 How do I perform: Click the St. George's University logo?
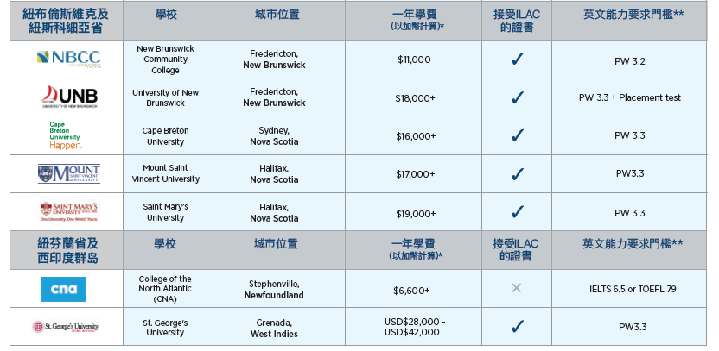65,327
